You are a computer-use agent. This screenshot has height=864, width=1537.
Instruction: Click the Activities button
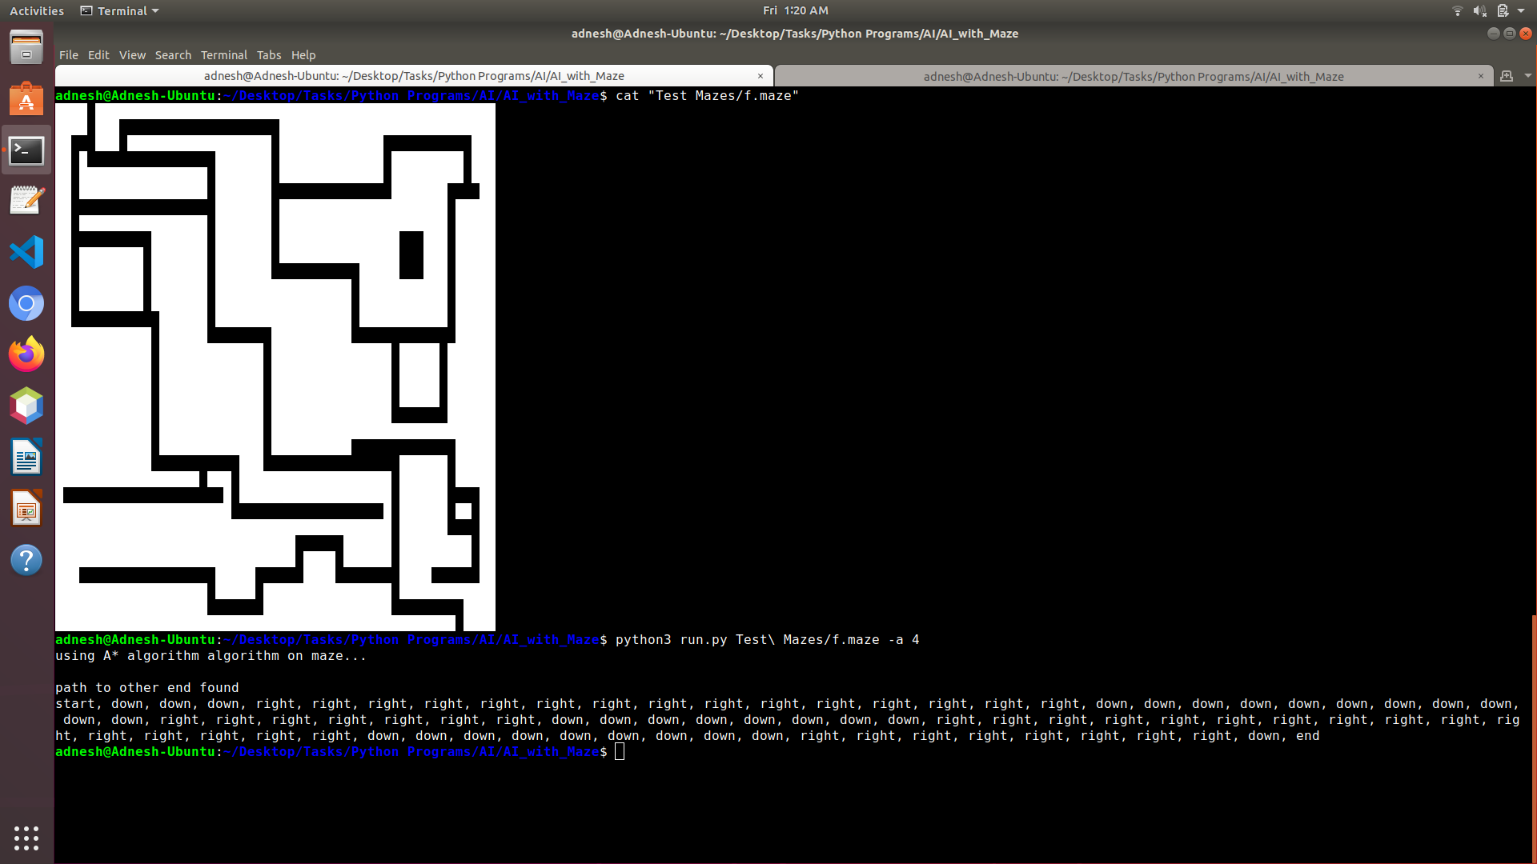tap(36, 10)
